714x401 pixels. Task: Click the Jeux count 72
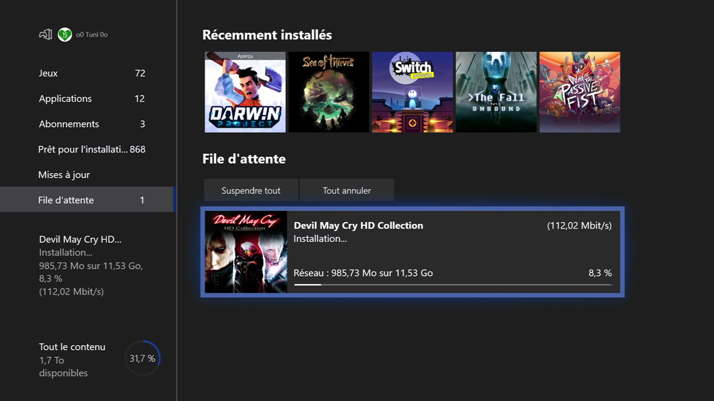pyautogui.click(x=140, y=73)
